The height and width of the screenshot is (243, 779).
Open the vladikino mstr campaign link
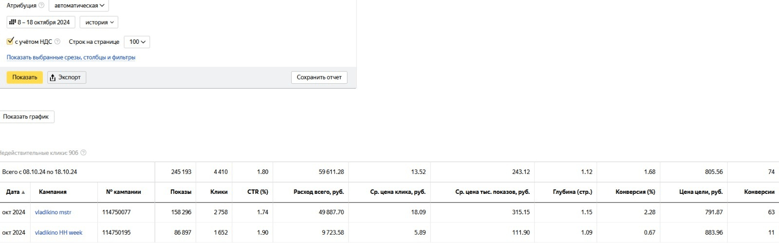[53, 212]
